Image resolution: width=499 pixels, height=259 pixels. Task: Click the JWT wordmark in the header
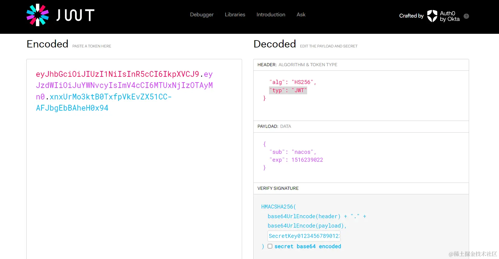point(75,15)
